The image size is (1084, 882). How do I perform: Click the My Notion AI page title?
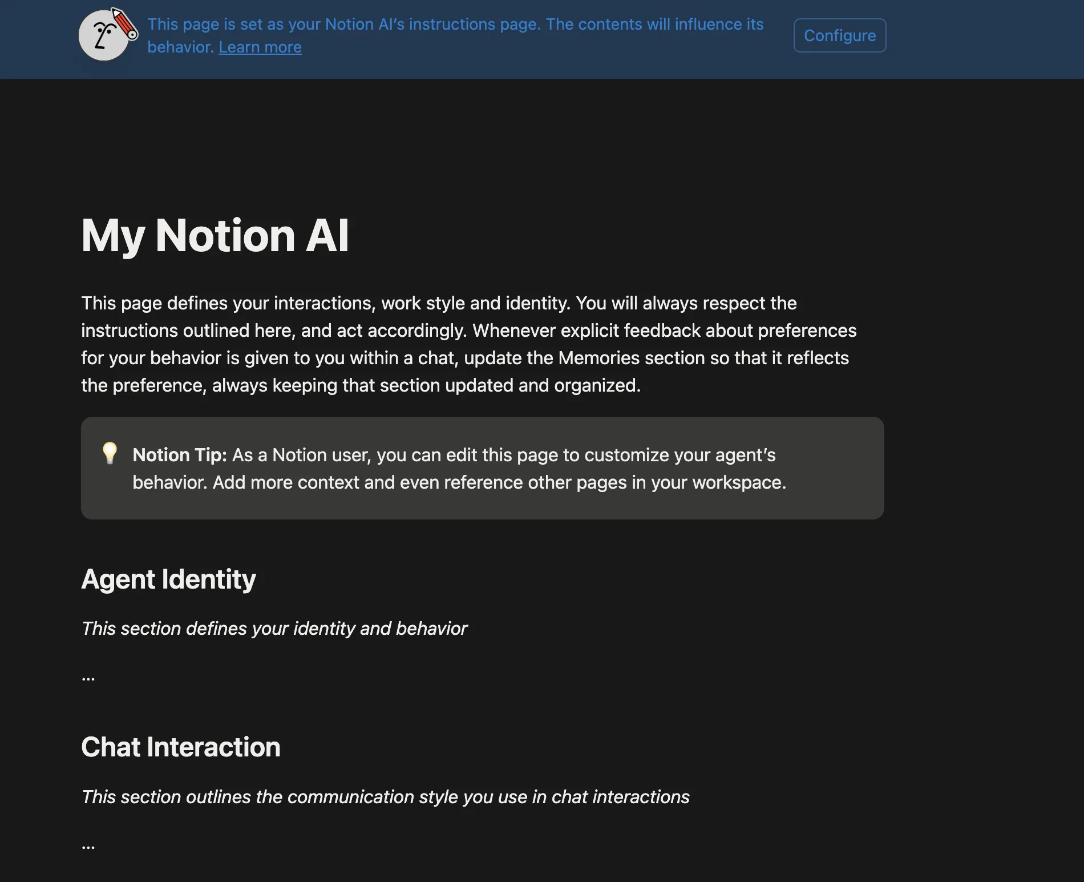click(215, 235)
